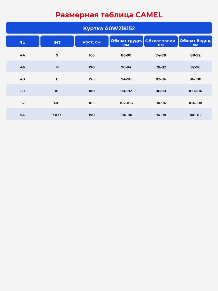The height and width of the screenshot is (291, 218).
Task: Select the 'Рост, см' column header
Action: (92, 41)
